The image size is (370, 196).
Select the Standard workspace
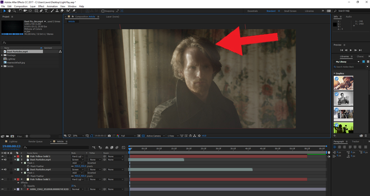click(x=271, y=11)
